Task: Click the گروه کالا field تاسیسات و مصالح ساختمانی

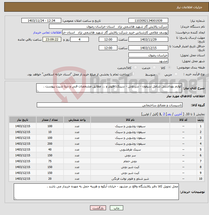Action: (x=110, y=105)
